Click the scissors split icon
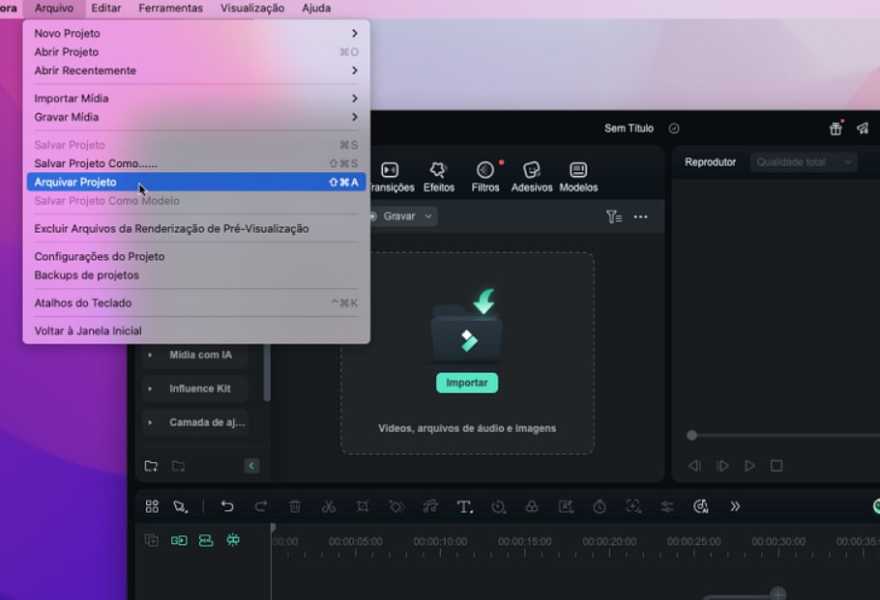 [329, 506]
